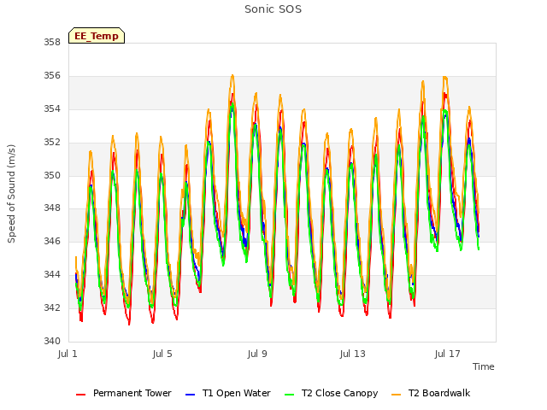Click the Speed of Sound (m/s) axis label

(11, 194)
